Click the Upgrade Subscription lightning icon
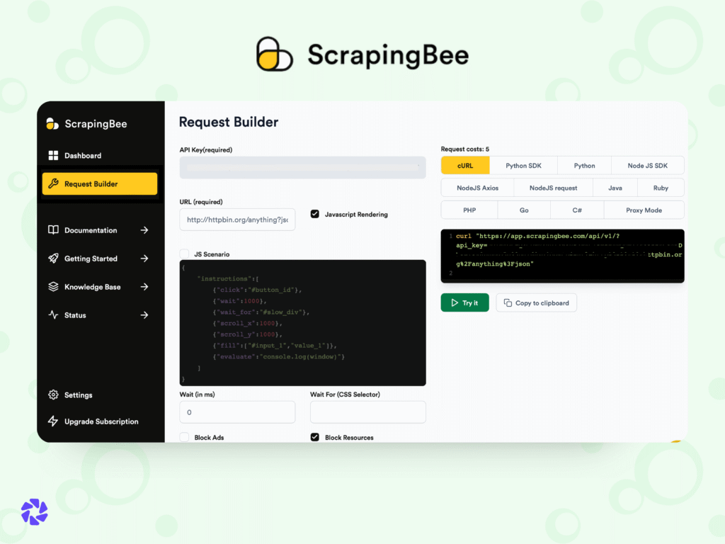Image resolution: width=725 pixels, height=544 pixels. pos(54,421)
